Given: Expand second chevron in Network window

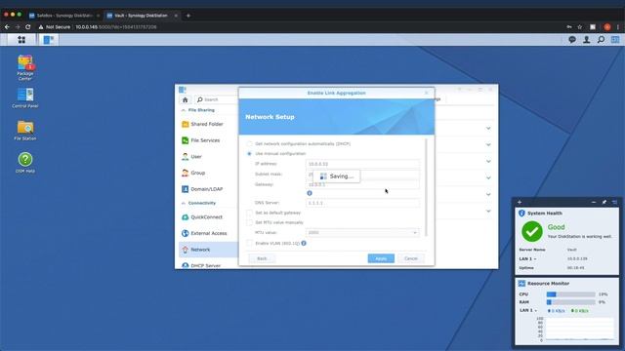Looking at the screenshot, I should (x=488, y=145).
